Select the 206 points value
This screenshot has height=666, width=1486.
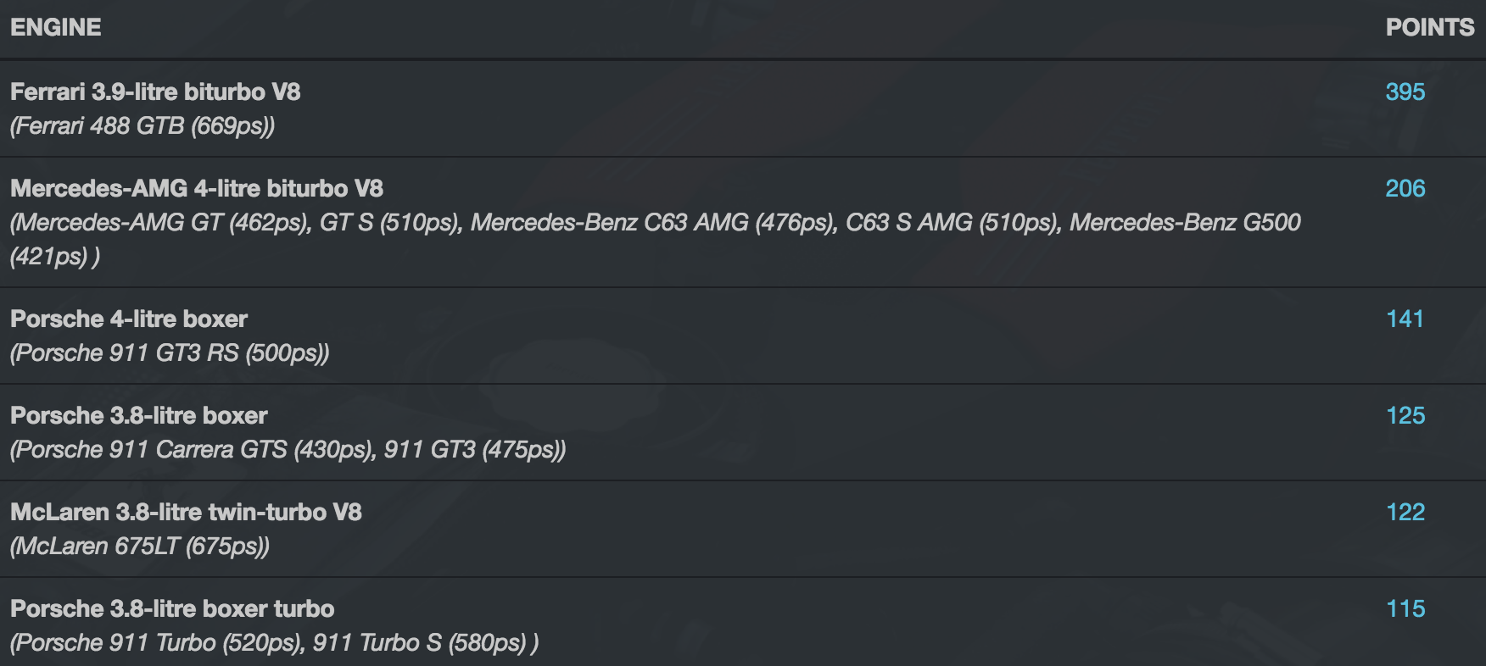click(x=1405, y=188)
